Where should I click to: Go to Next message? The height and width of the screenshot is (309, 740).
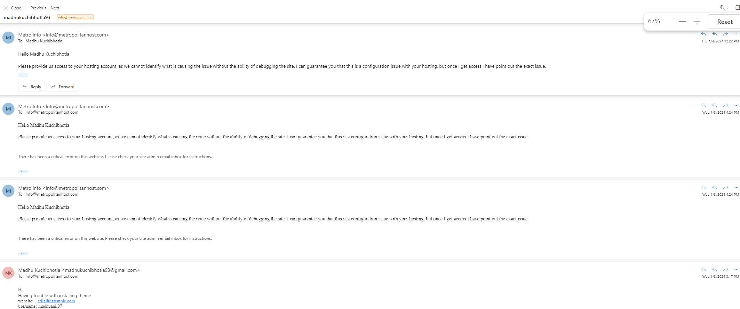click(55, 8)
